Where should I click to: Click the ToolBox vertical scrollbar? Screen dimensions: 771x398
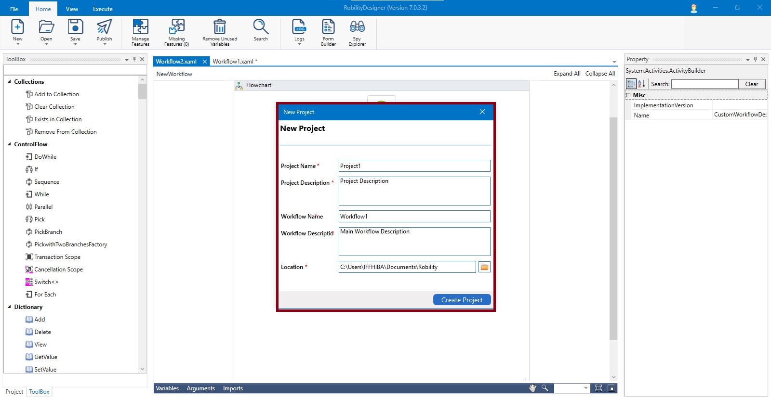(x=142, y=226)
